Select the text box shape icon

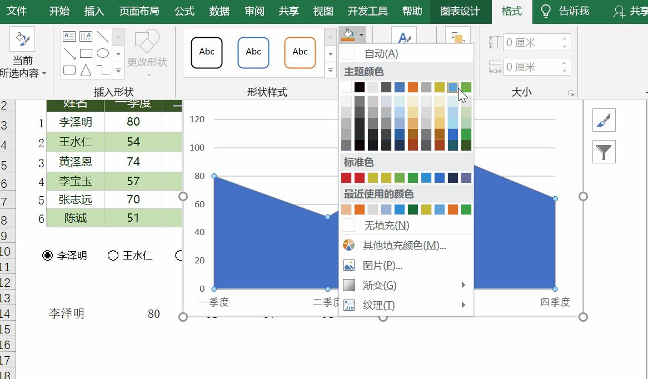point(69,36)
